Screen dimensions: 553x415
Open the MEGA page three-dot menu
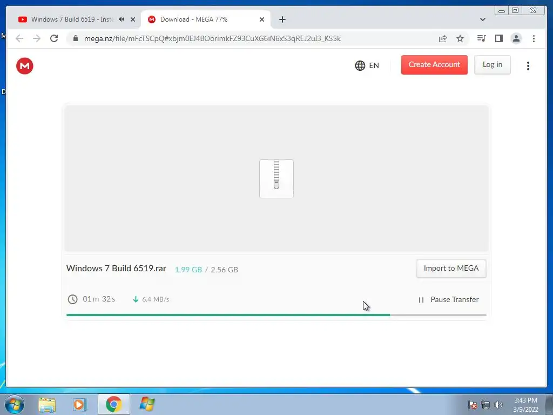pyautogui.click(x=528, y=66)
